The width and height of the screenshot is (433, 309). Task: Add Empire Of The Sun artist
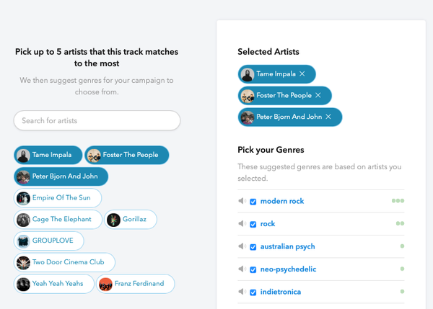point(58,198)
